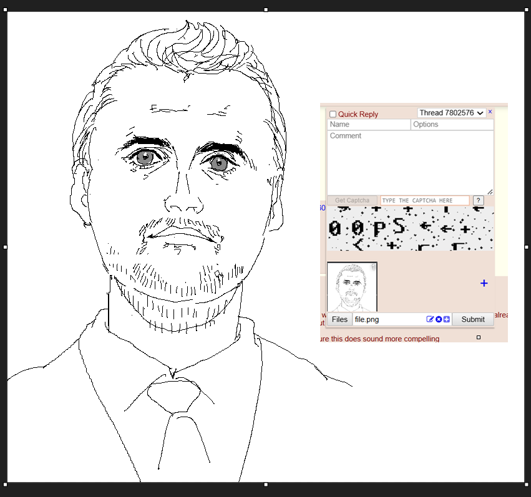
Task: Click the top-left corner selection handle
Action: pyautogui.click(x=5, y=9)
